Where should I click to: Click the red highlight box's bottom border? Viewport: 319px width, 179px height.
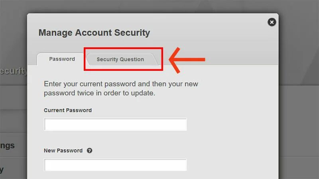coord(123,70)
